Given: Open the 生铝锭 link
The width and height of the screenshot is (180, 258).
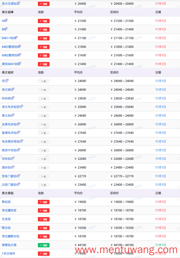Looking at the screenshot, I should tap(6, 219).
